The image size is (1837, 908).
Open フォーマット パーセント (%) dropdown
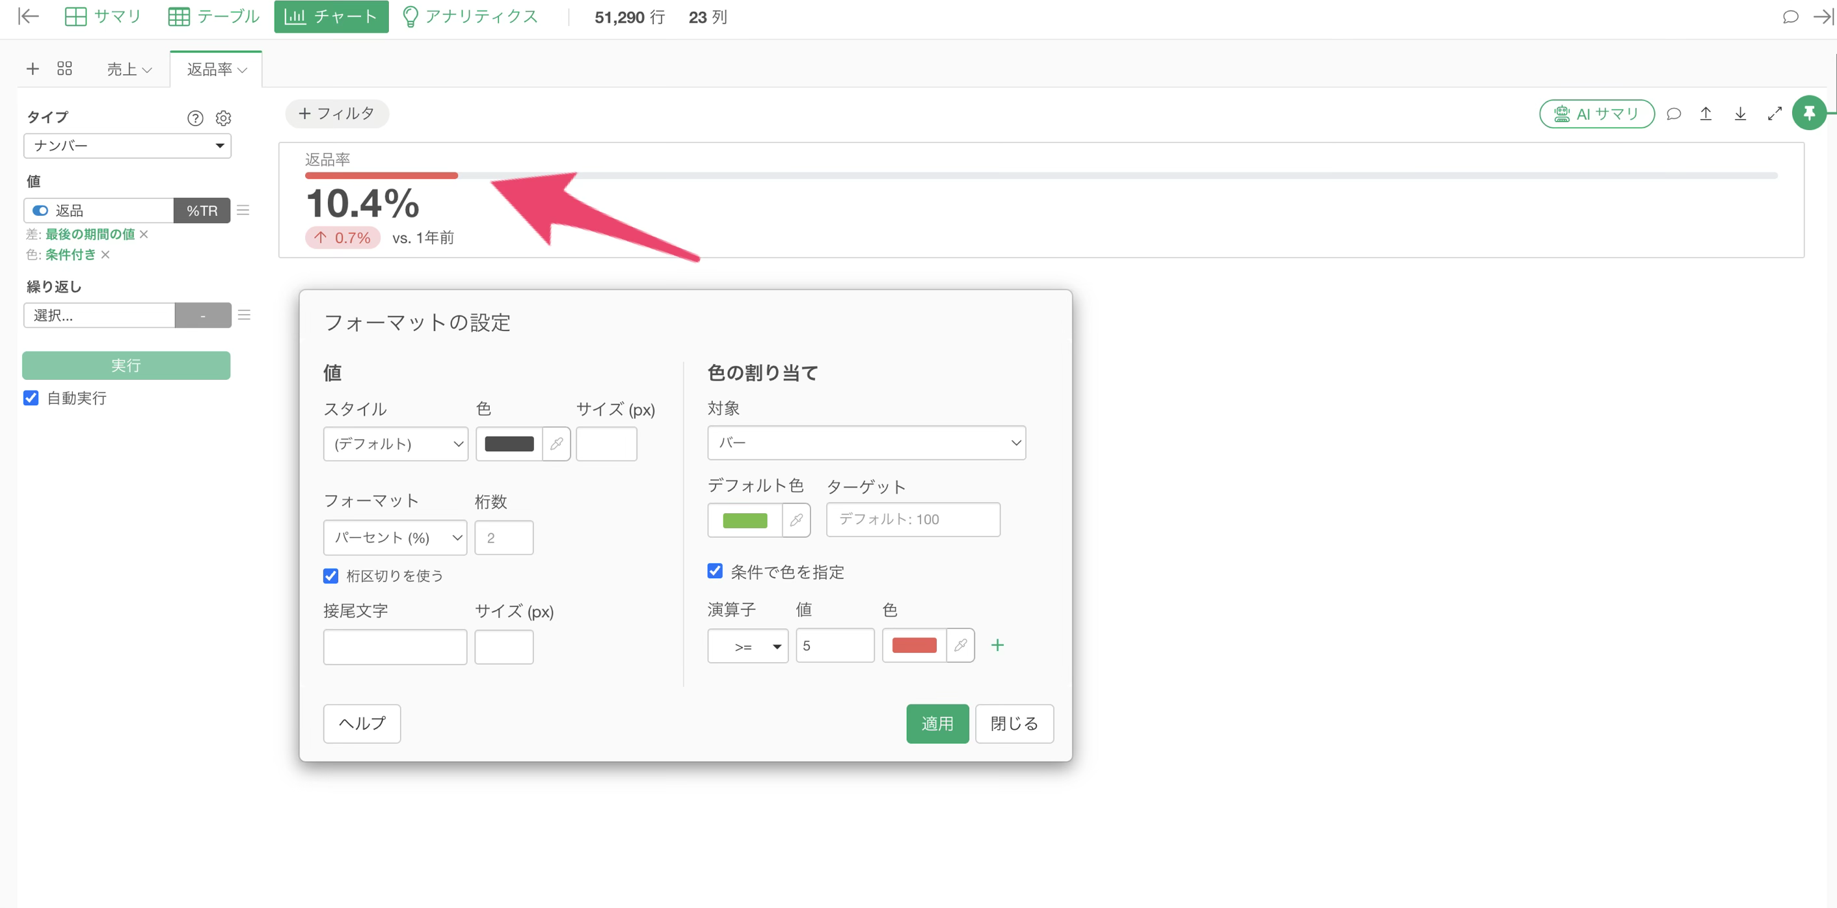[x=395, y=538]
